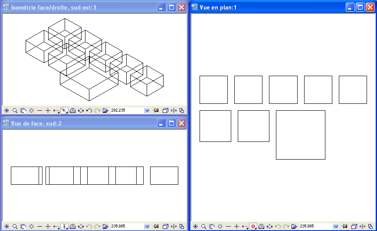This screenshot has height=231, width=377.
Task: Click Zoom All star icon in Vue en plan window
Action: pos(196,226)
